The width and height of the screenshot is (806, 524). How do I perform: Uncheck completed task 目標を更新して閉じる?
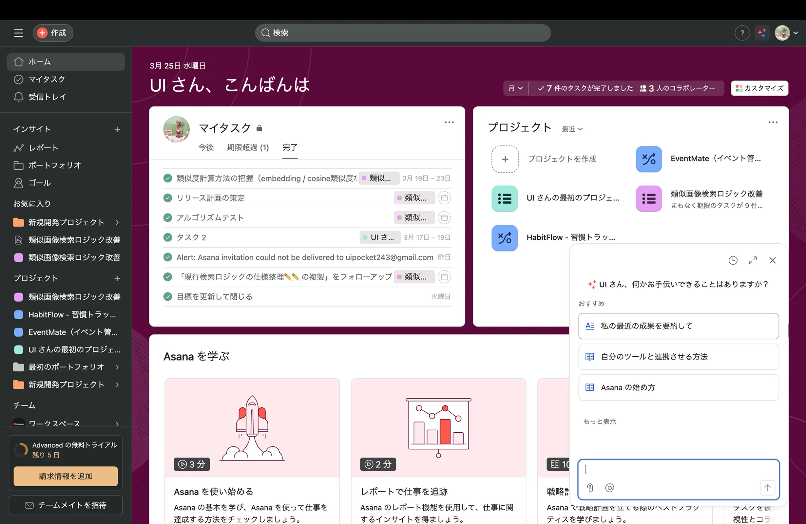tap(168, 296)
